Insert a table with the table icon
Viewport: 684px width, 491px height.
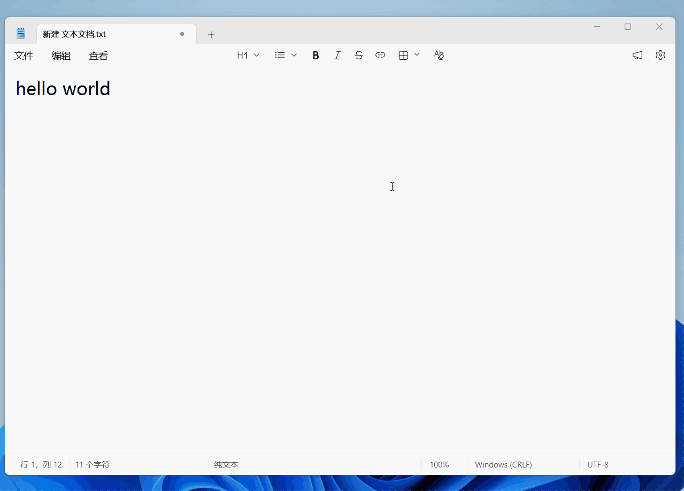coord(403,55)
